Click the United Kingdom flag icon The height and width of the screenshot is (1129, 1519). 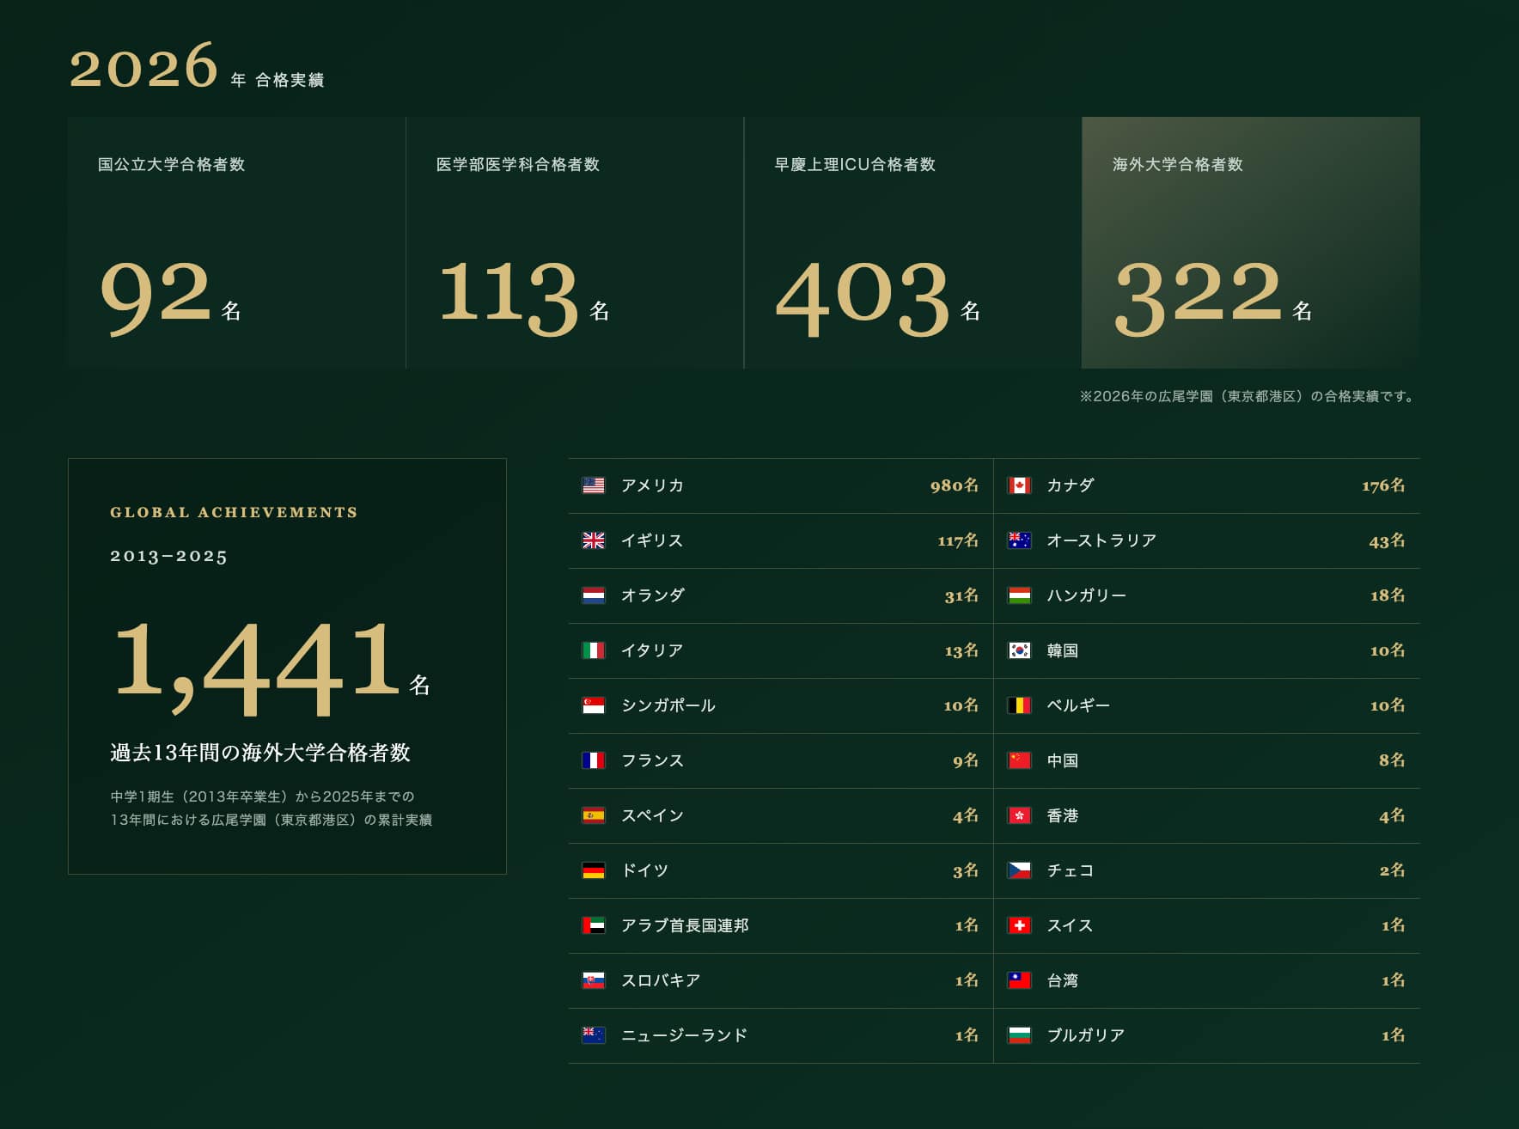point(594,540)
